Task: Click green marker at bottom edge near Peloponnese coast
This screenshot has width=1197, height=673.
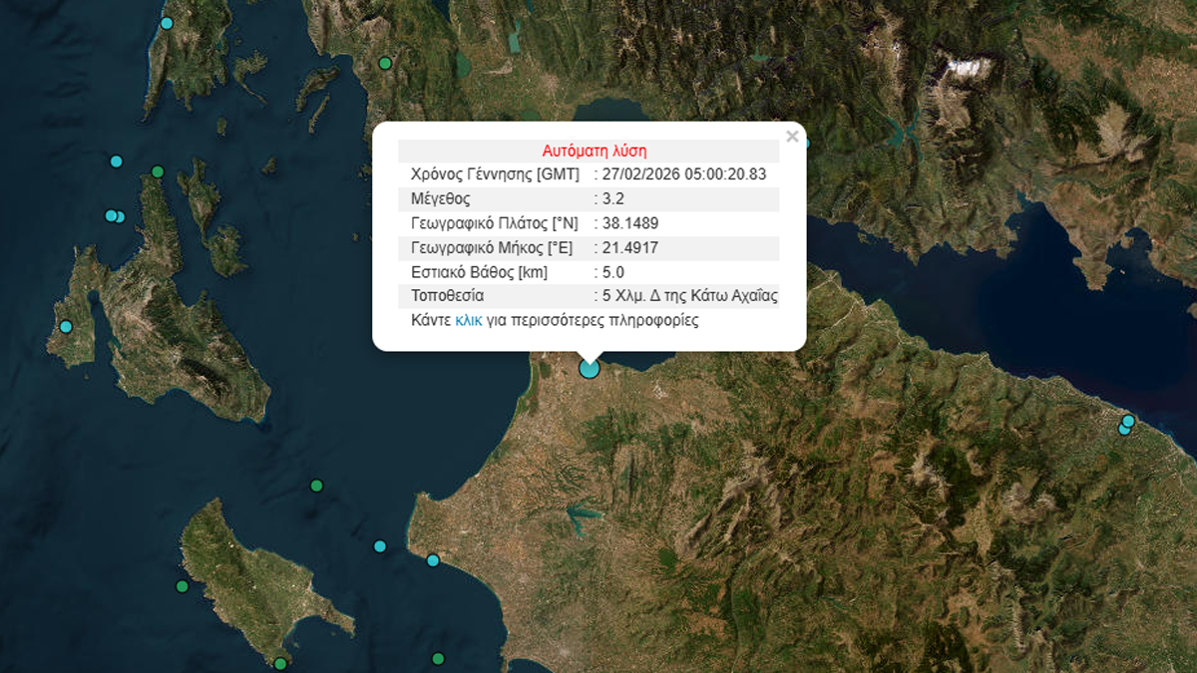Action: (x=438, y=658)
